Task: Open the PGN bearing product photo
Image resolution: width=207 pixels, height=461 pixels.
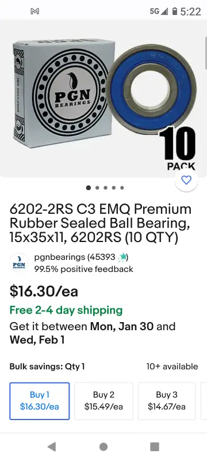Action: tap(103, 99)
